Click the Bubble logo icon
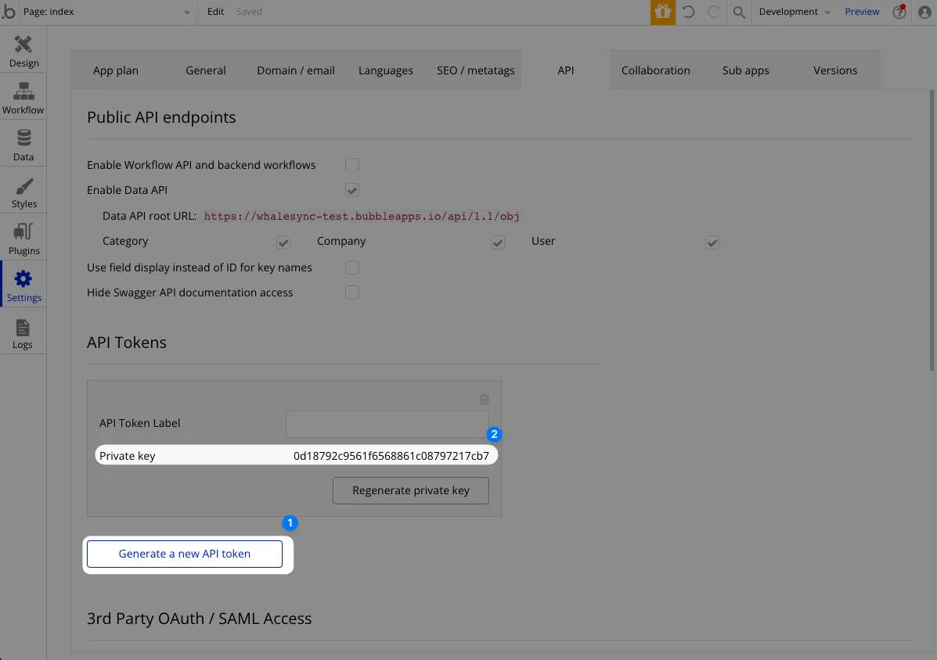The height and width of the screenshot is (660, 937). point(9,11)
